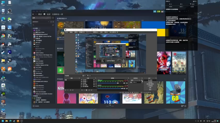Image resolution: width=220 pixels, height=123 pixels.
Task: Click 添加游戏 at Steam bottom left
Action: (36, 106)
